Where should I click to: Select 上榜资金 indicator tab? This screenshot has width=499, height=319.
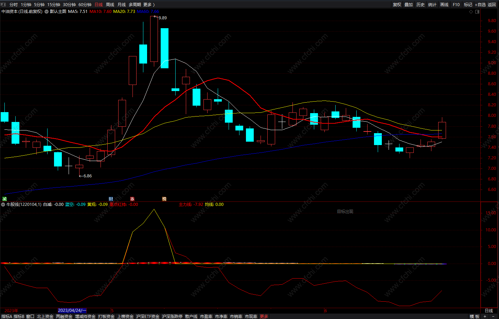pos(125,316)
